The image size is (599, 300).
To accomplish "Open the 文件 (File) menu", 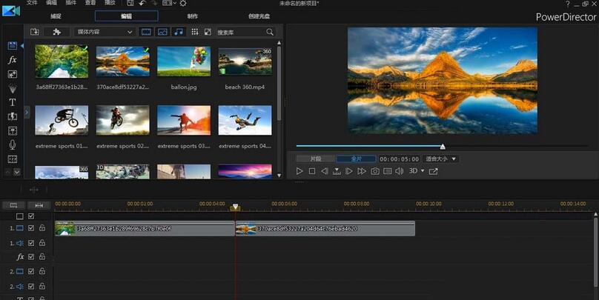I will click(32, 4).
